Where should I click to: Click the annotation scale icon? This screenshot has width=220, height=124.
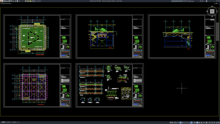point(201,123)
